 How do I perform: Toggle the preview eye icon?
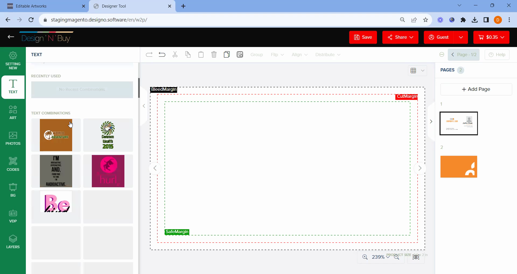coord(416,257)
